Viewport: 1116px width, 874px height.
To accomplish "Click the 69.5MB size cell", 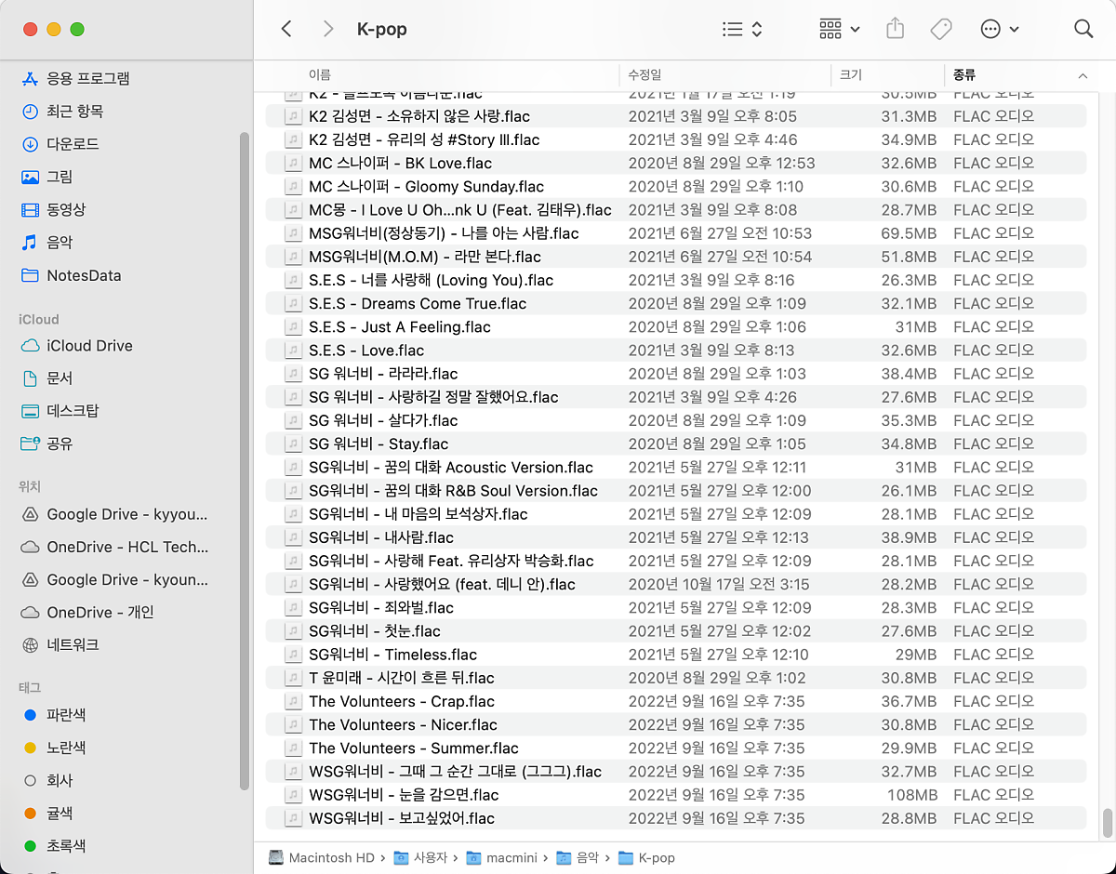I will click(909, 233).
